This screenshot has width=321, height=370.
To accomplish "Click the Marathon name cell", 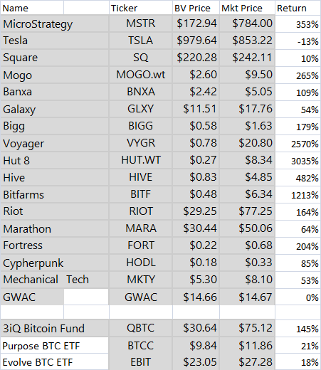I will pos(55,228).
